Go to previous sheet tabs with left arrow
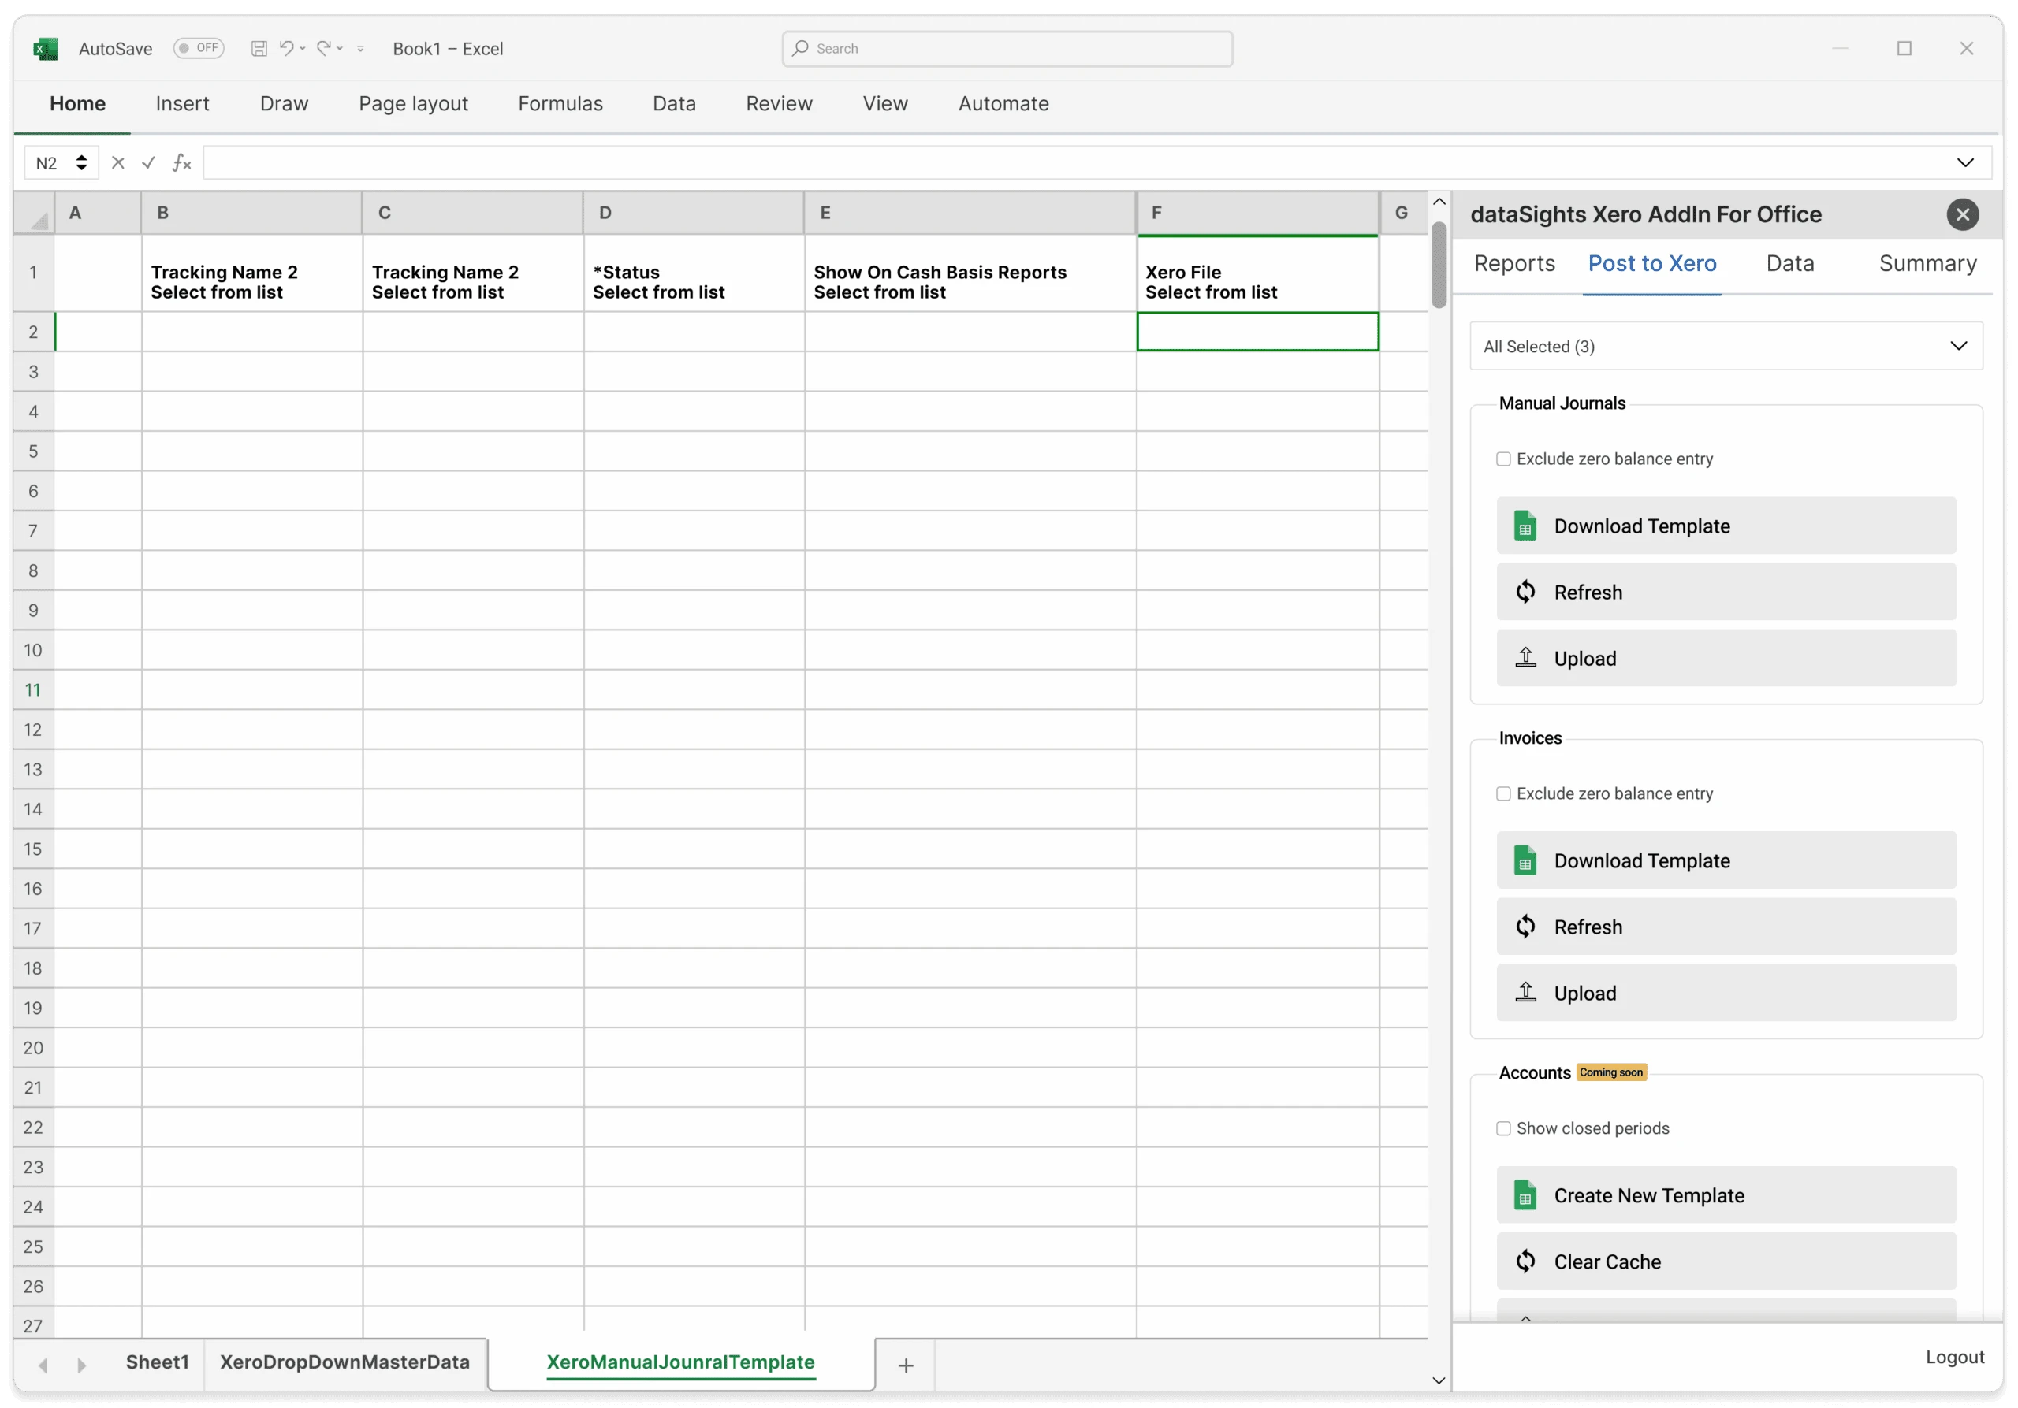2018x1408 pixels. coord(43,1364)
